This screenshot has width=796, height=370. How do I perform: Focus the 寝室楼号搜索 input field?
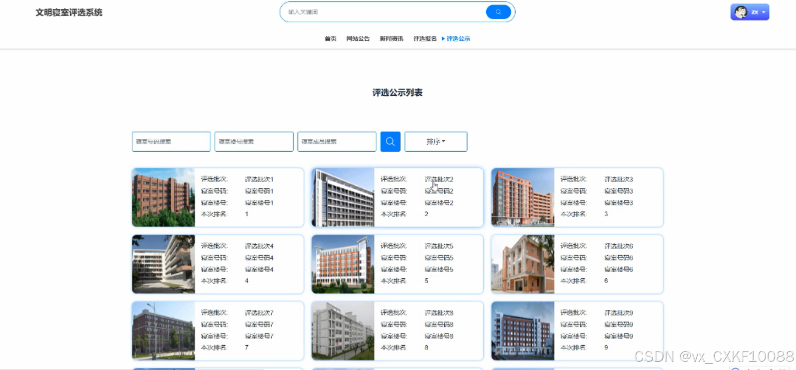(x=254, y=142)
